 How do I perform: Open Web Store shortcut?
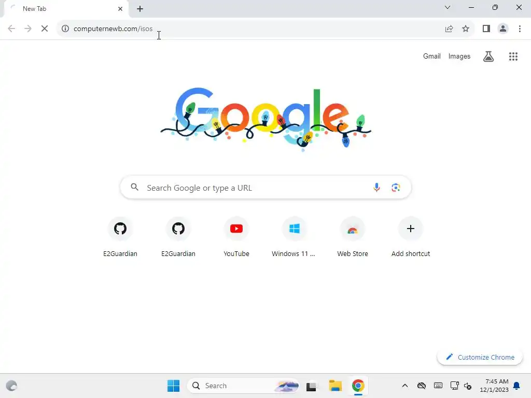tap(353, 237)
